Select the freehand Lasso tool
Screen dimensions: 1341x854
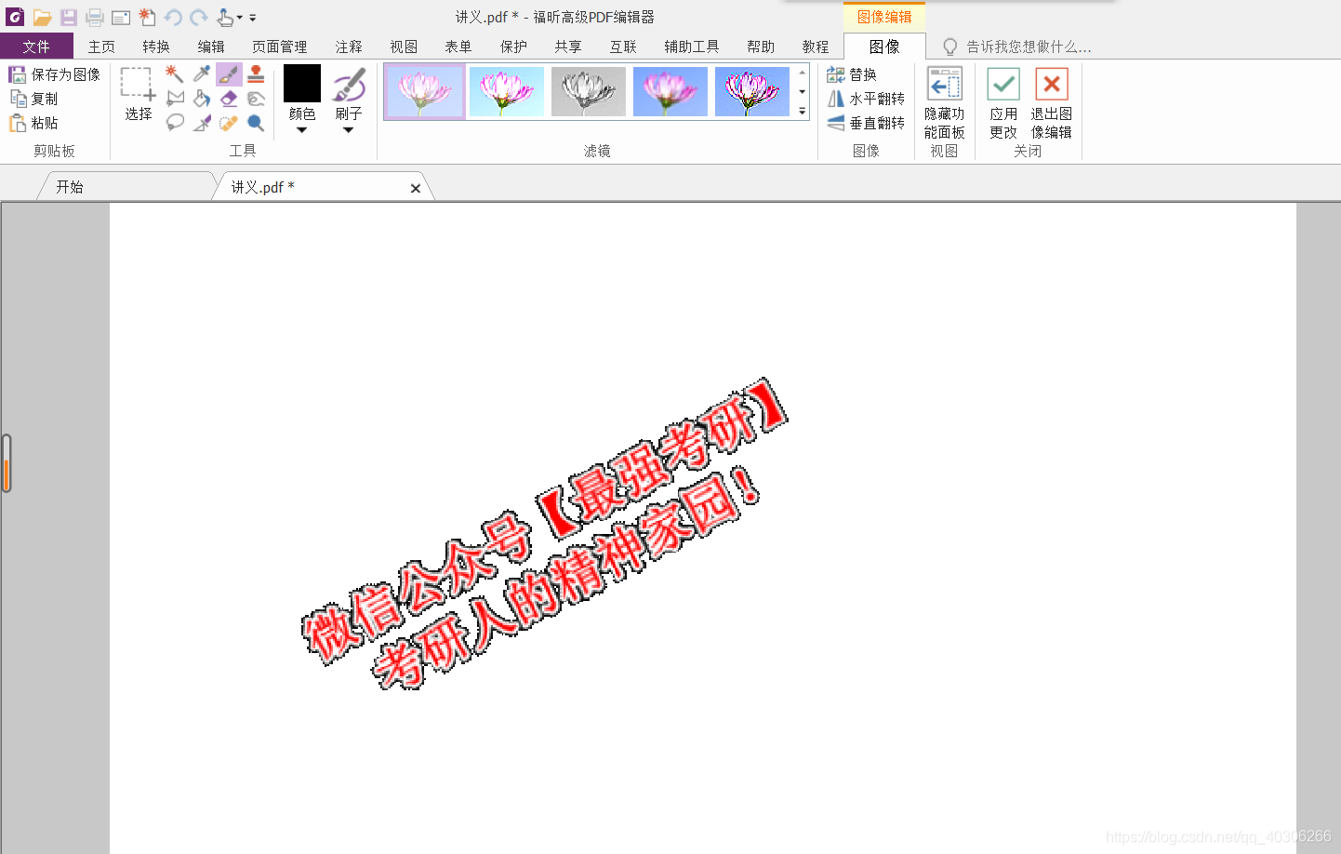(175, 123)
